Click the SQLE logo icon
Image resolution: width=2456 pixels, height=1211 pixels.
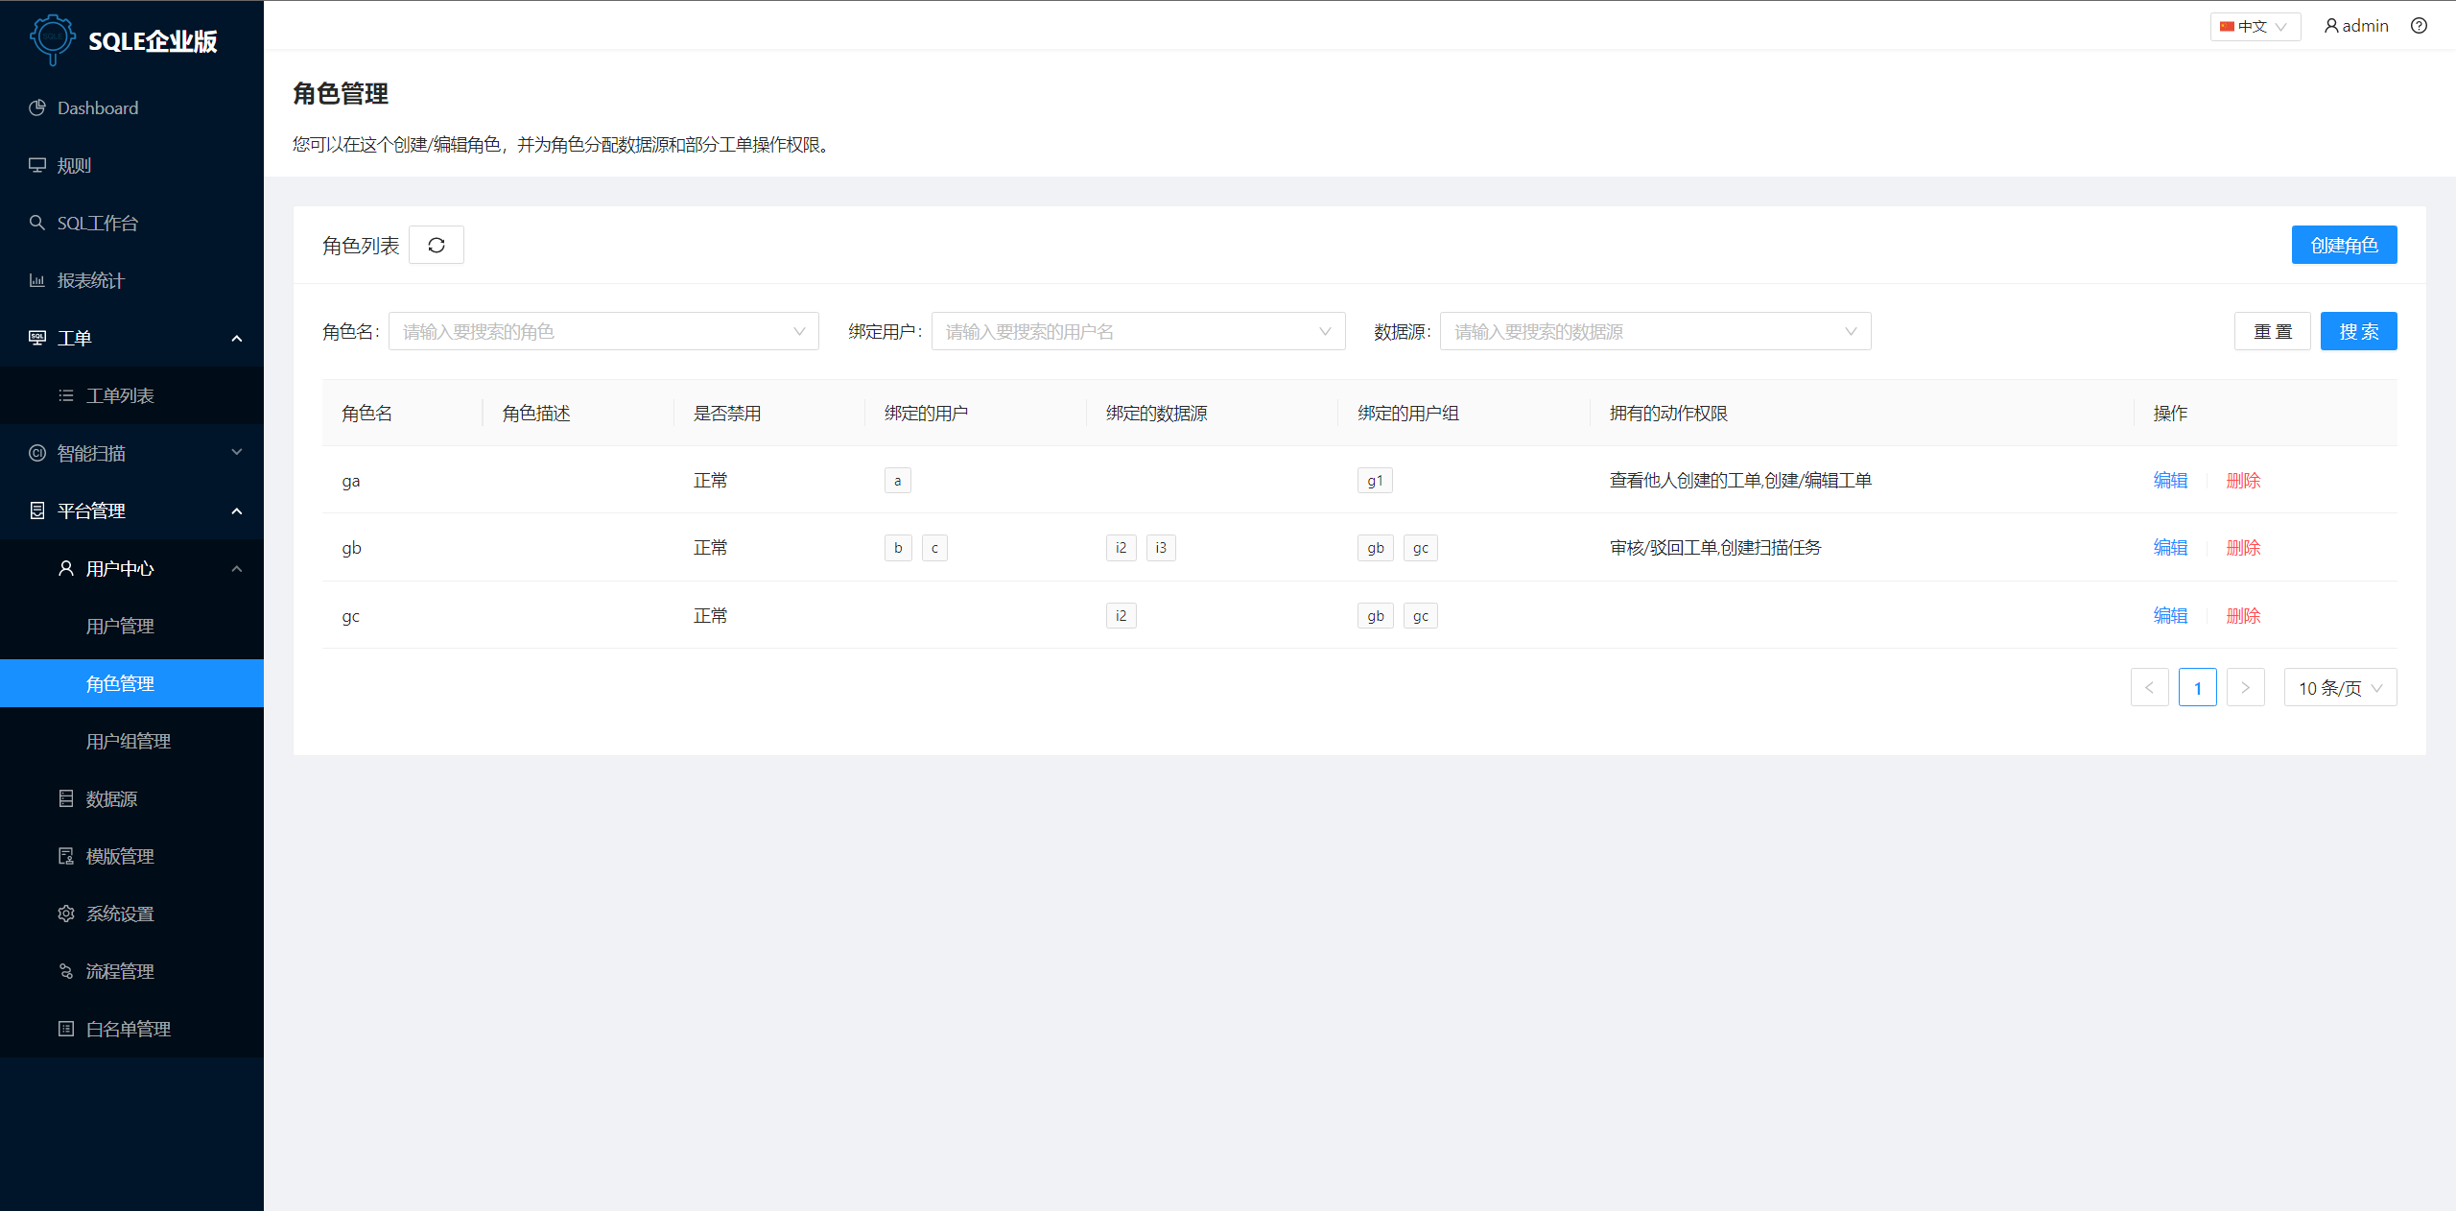pyautogui.click(x=53, y=39)
